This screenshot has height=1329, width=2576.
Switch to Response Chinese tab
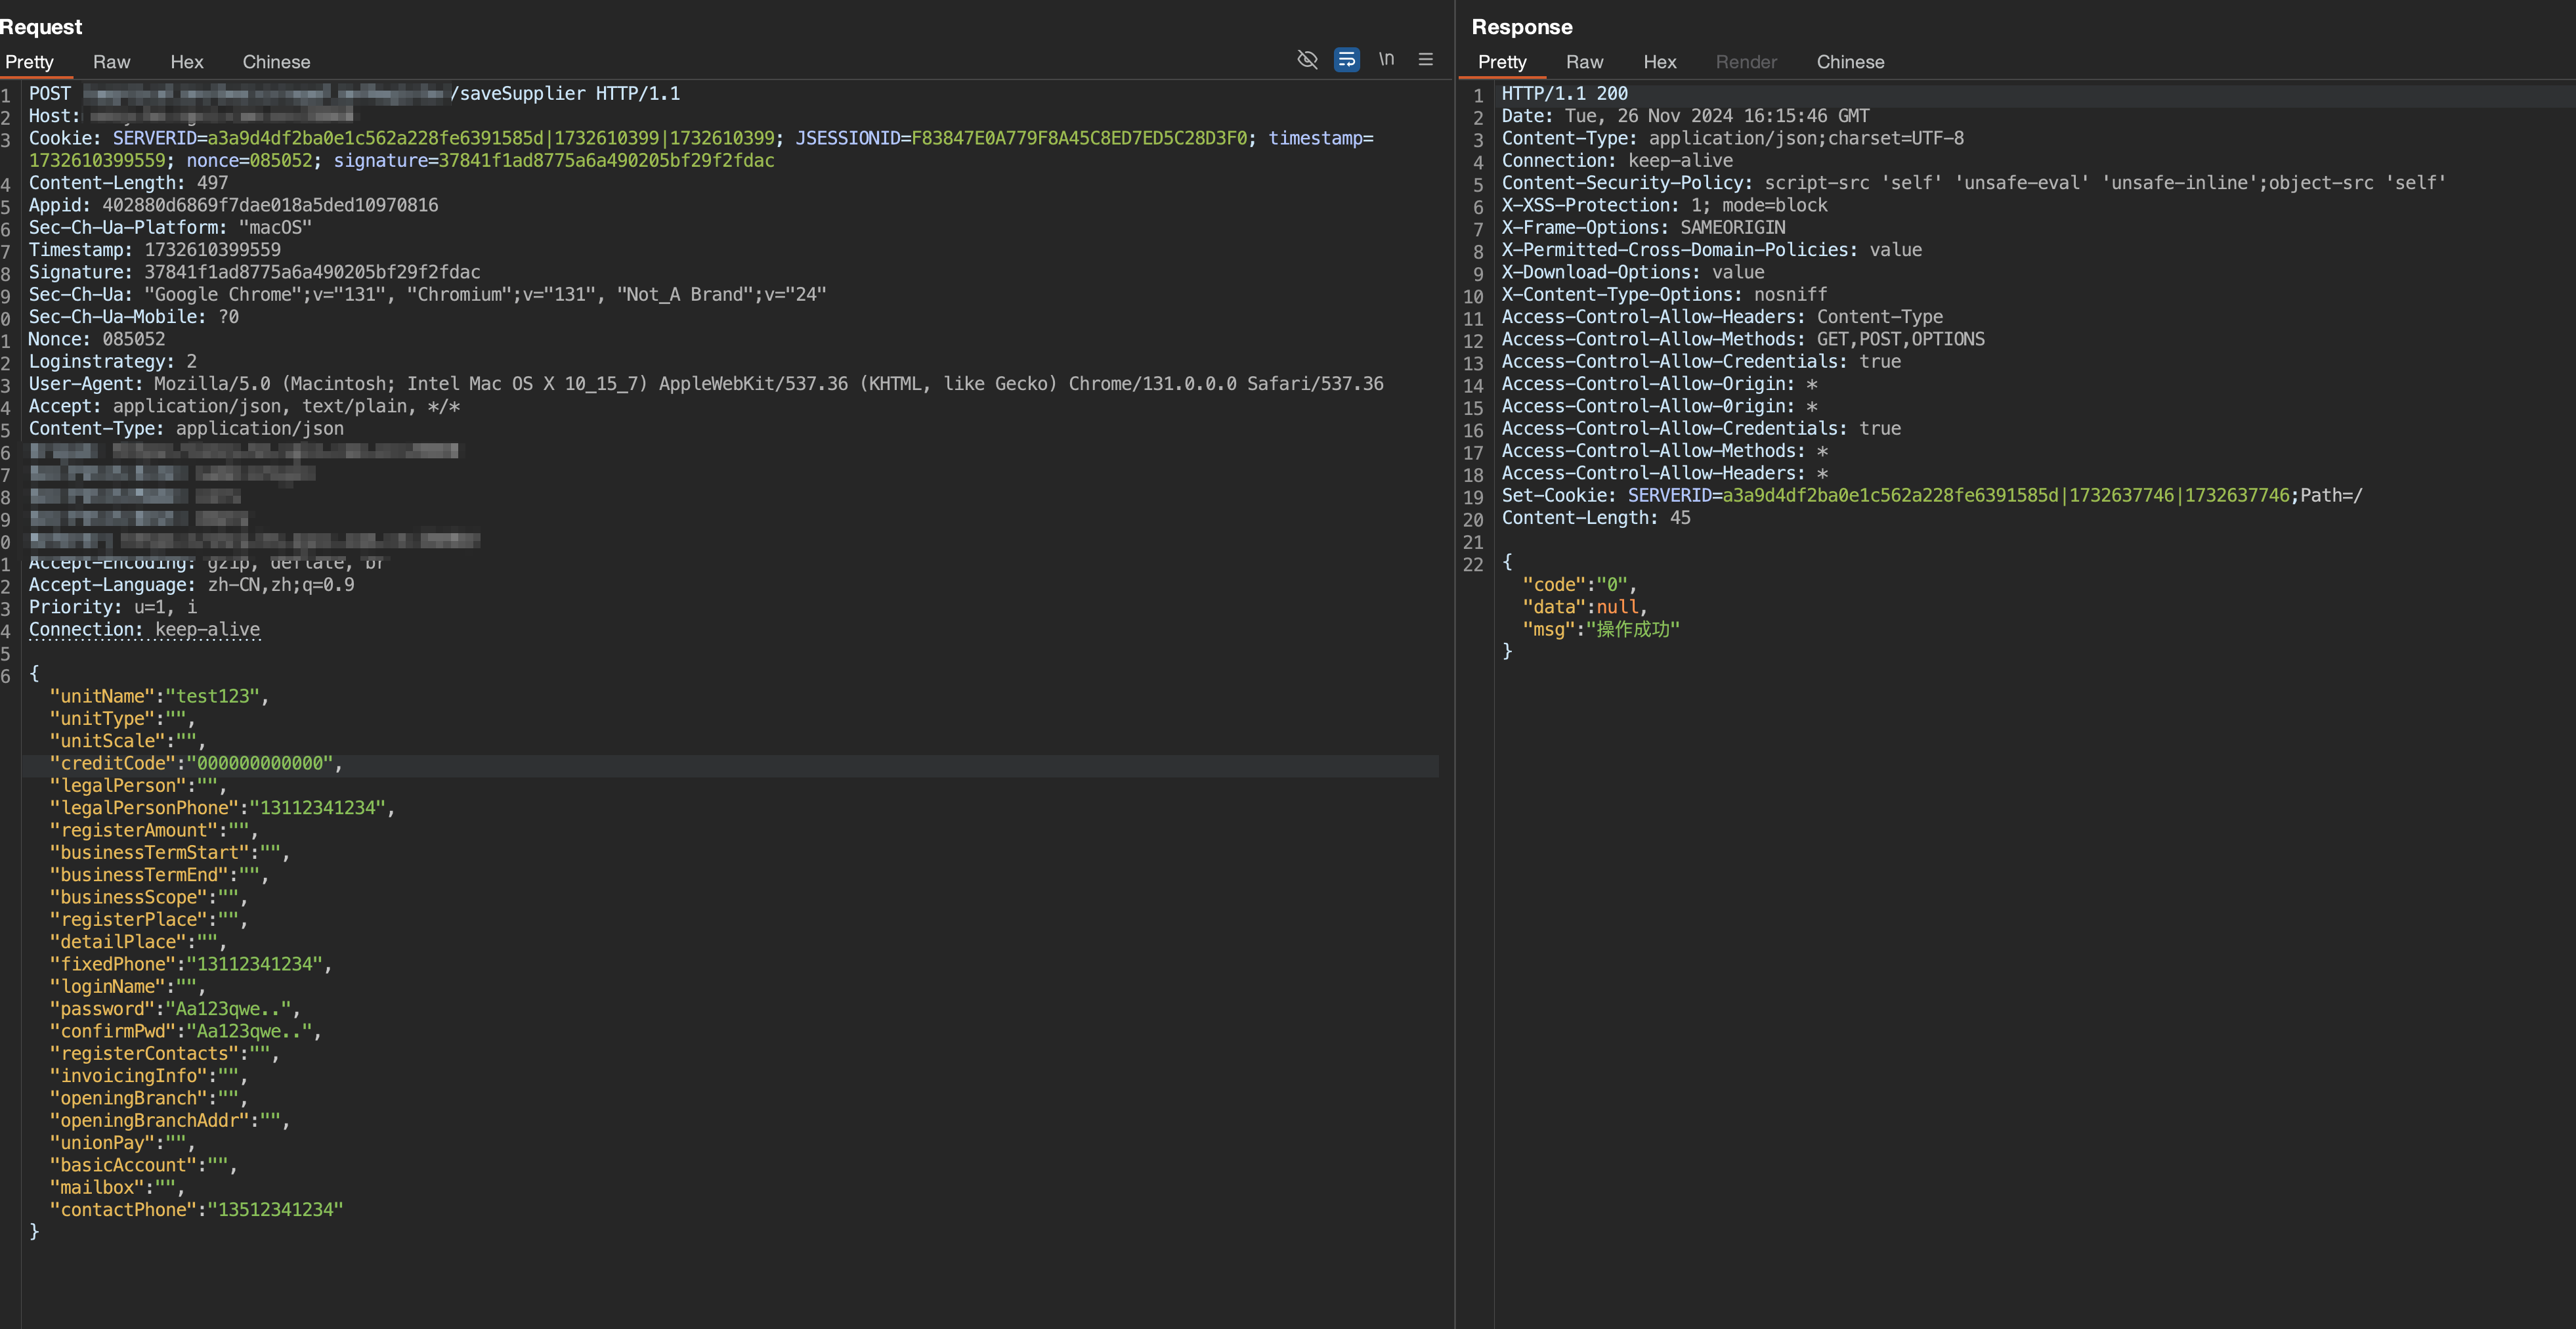click(1851, 62)
